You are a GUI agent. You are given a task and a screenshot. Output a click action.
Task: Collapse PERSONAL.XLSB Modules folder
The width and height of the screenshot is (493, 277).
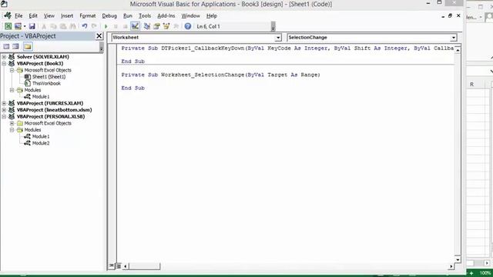(12, 130)
